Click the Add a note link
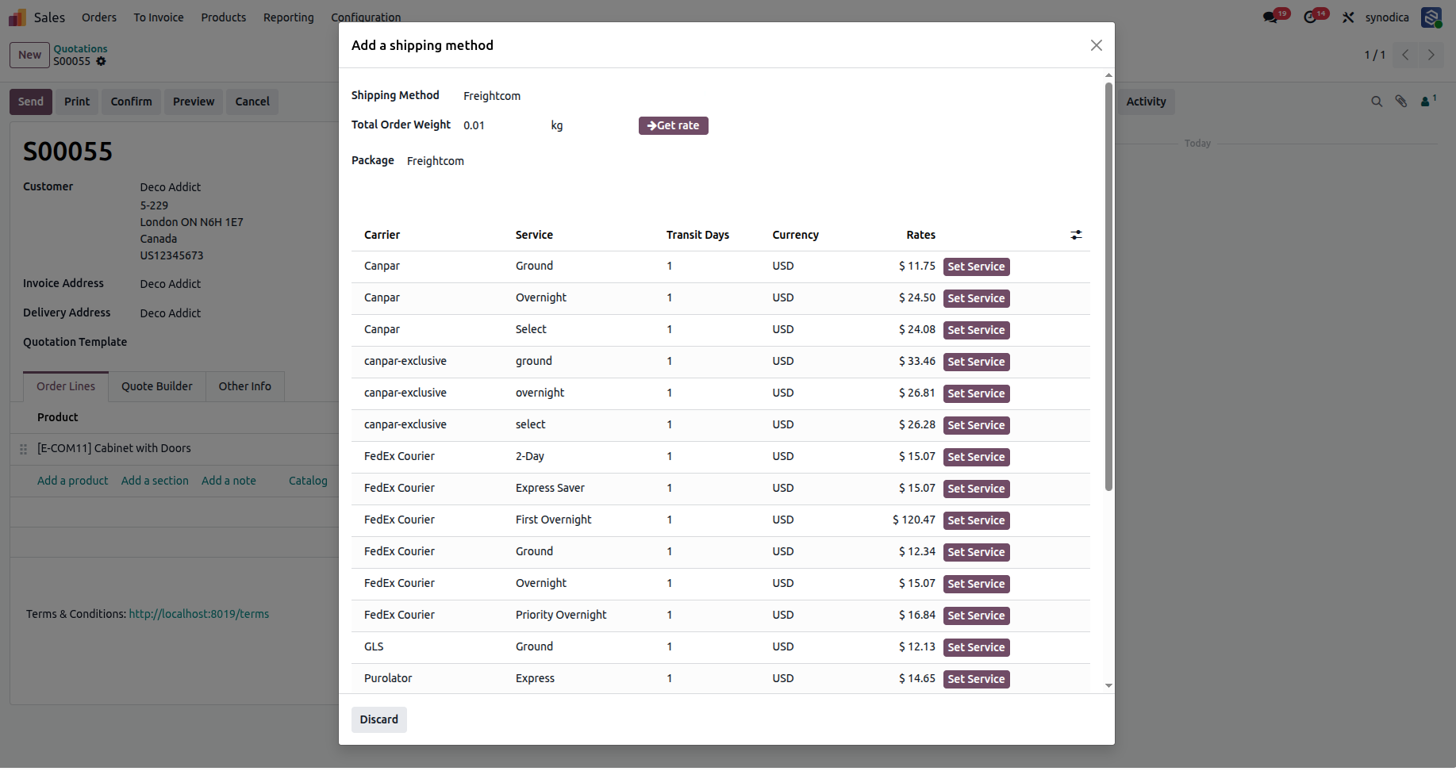The height and width of the screenshot is (771, 1456). 229,481
